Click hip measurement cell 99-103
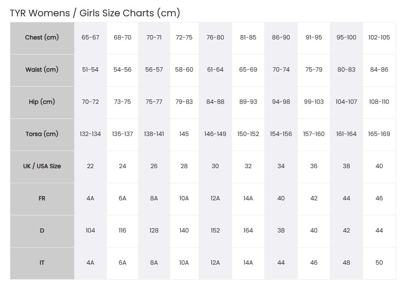Viewport: 417px width, 296px height. [x=314, y=102]
